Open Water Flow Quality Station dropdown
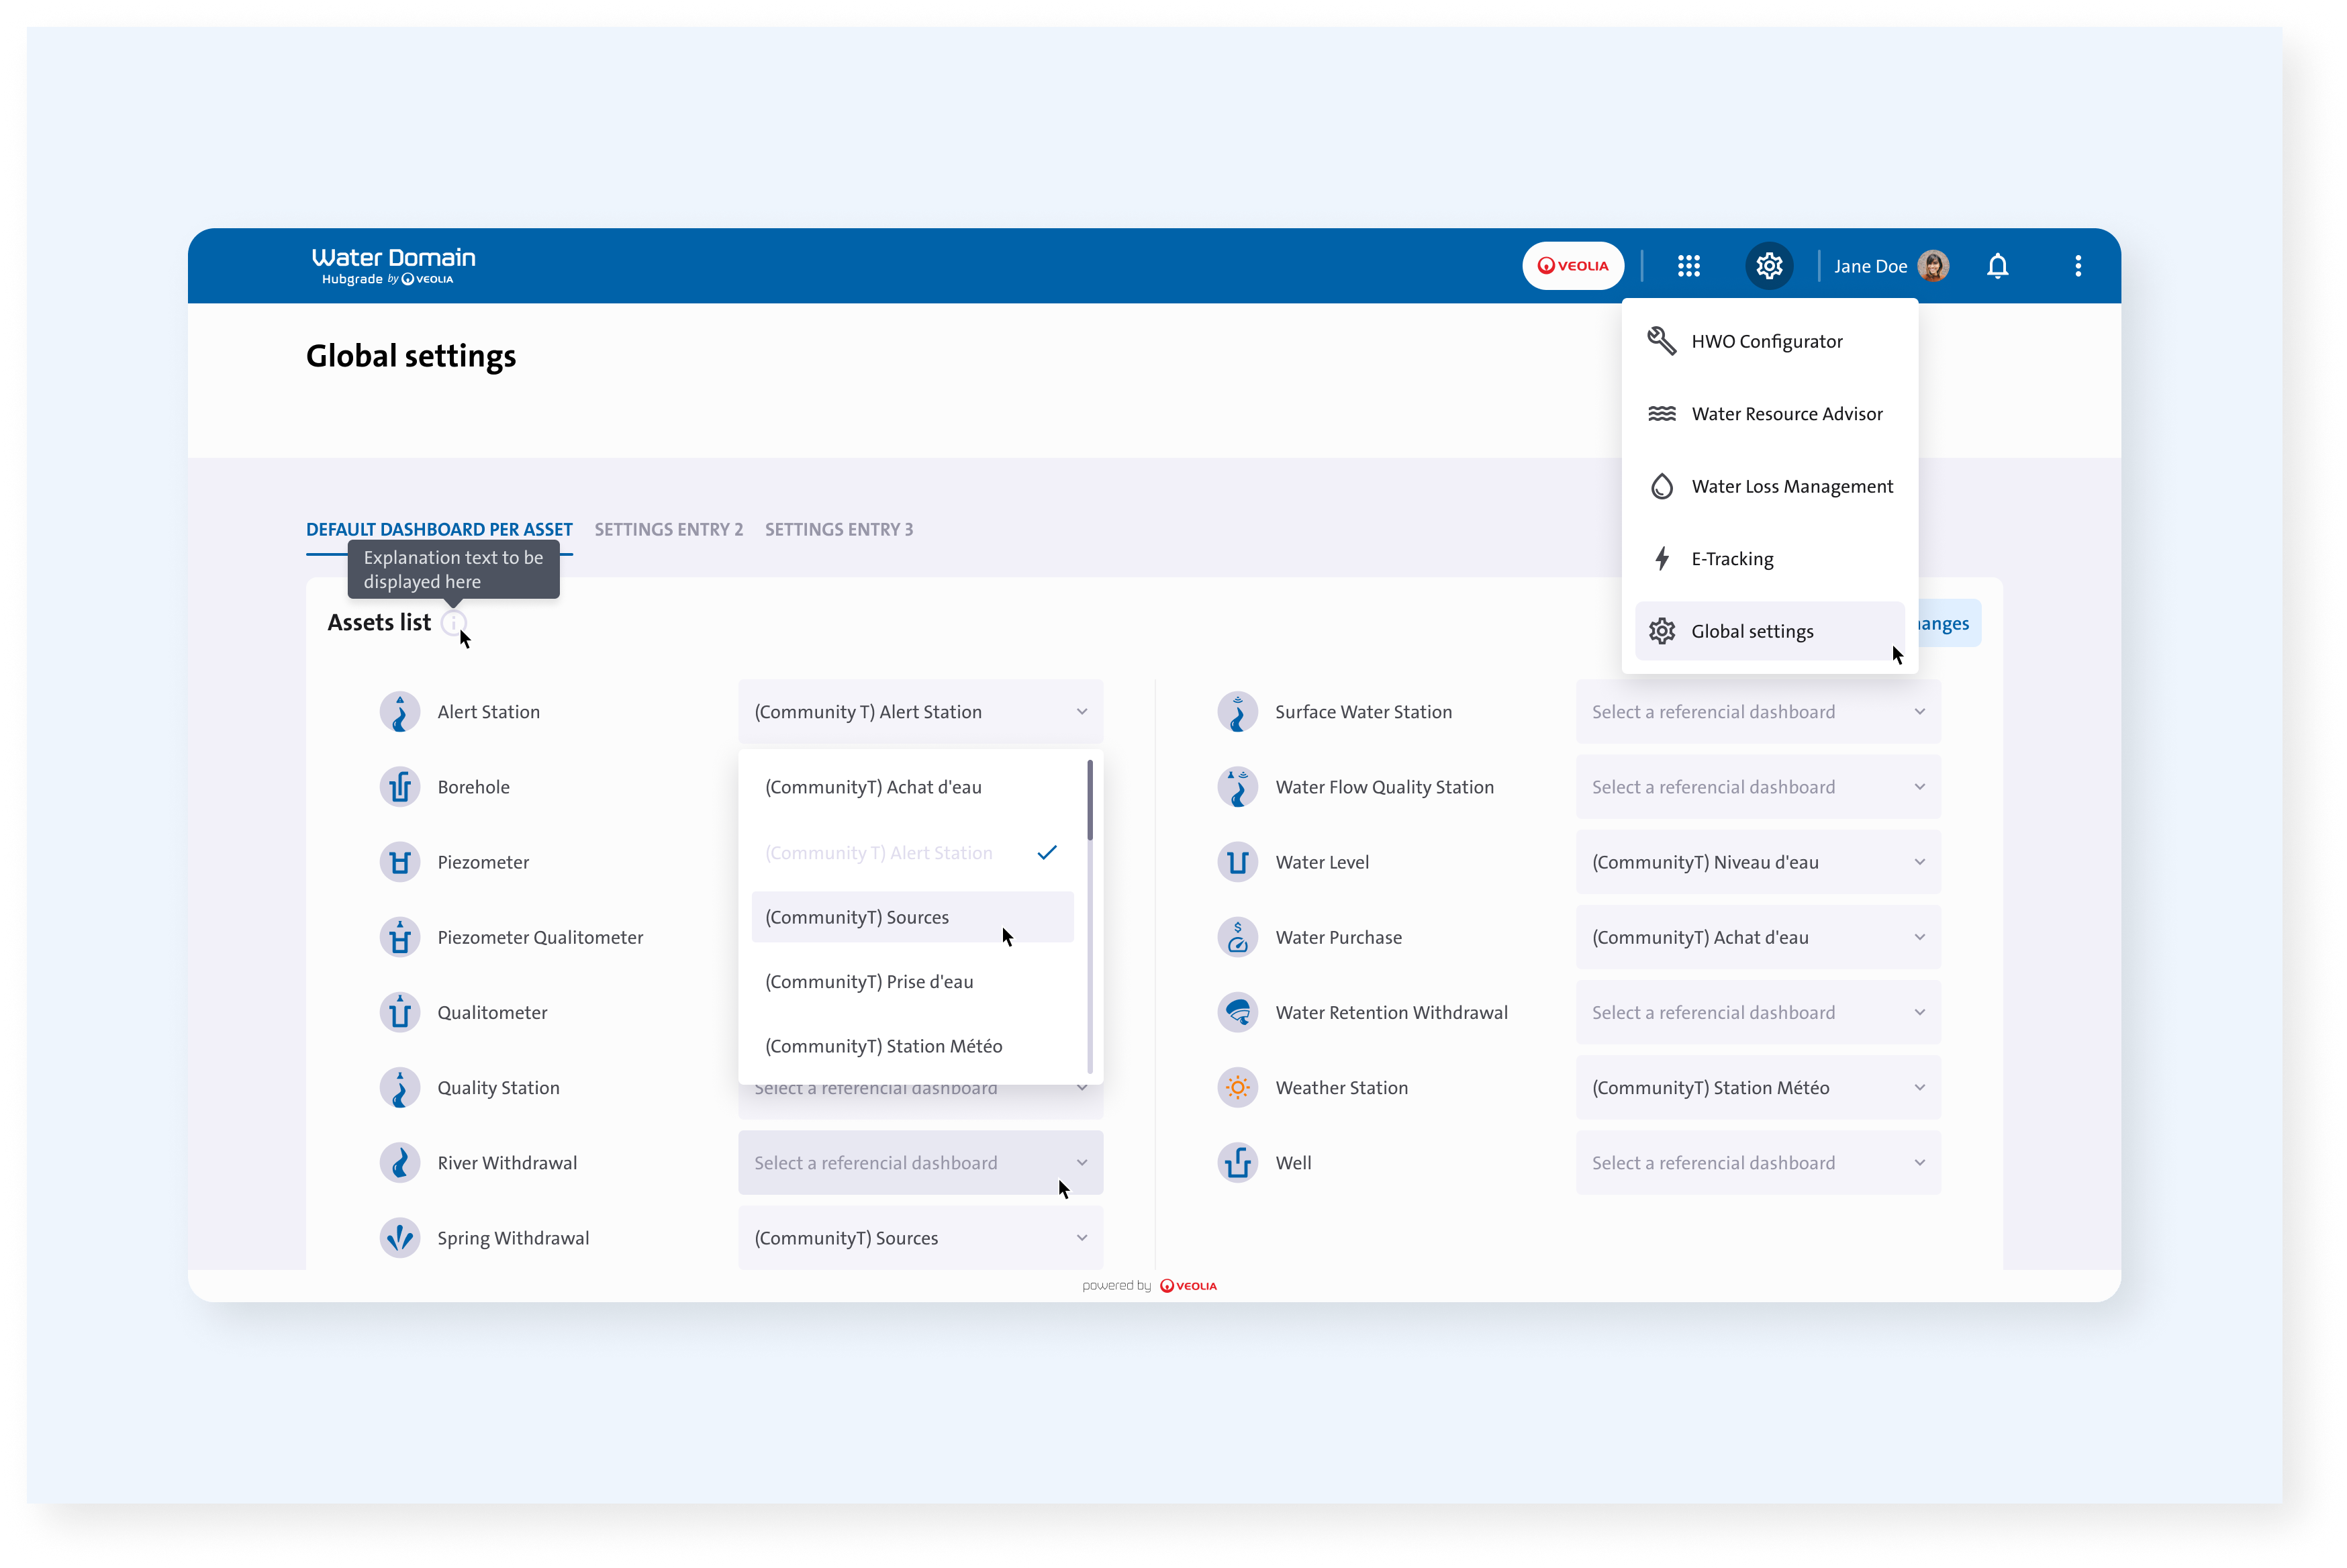Screen dimensions: 2347x1568 tap(1758, 787)
